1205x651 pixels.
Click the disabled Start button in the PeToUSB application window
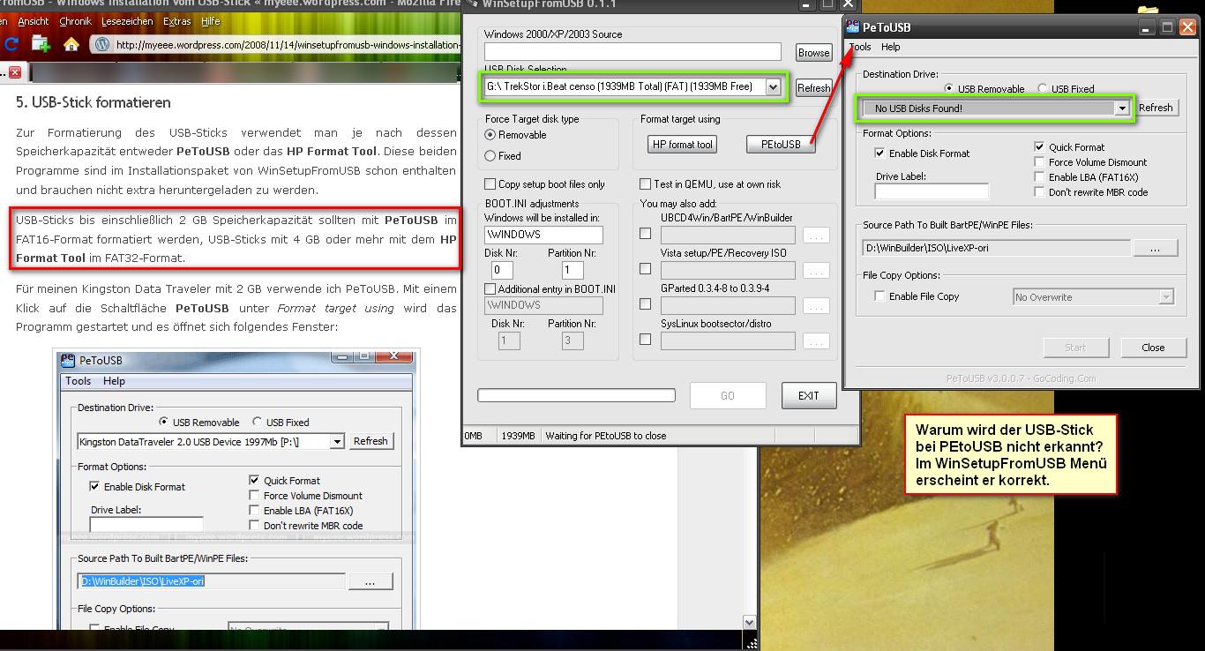point(1075,348)
